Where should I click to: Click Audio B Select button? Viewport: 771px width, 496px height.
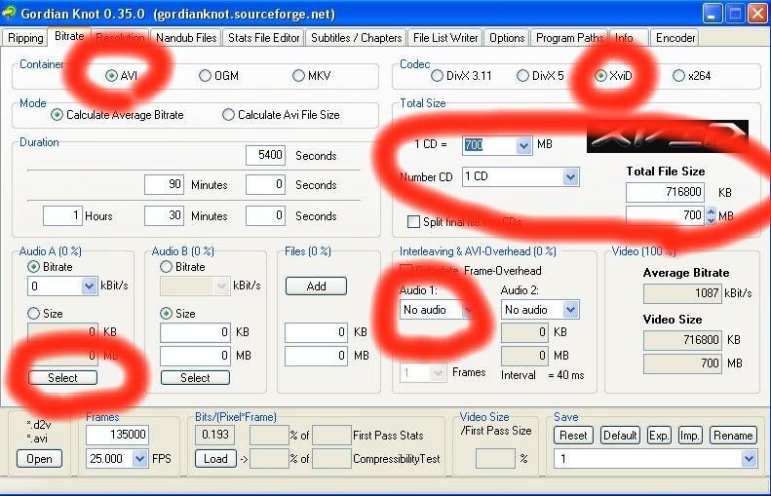(195, 377)
